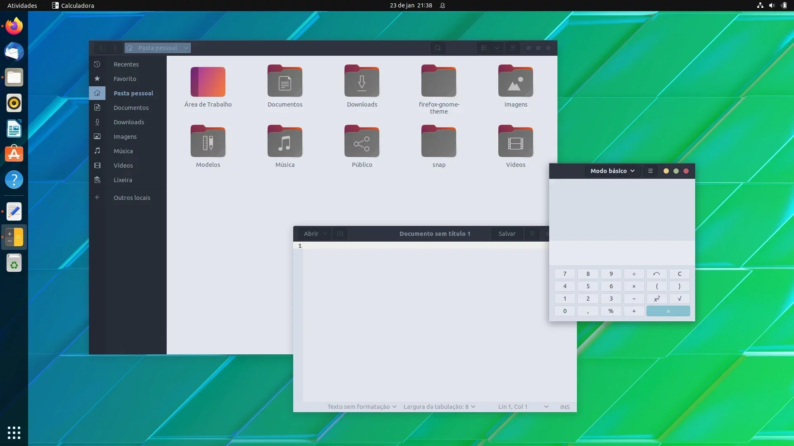Open Ubuntu Software store icon
Screen dimensions: 794x446
(x=14, y=154)
